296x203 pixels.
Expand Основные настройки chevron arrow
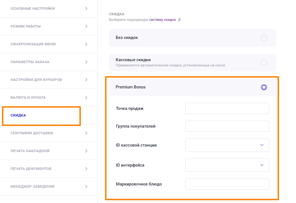86,9
